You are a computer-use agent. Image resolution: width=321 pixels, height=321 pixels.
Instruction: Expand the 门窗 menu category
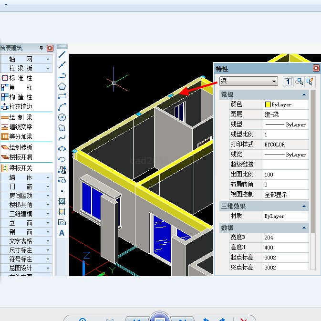tap(48, 187)
